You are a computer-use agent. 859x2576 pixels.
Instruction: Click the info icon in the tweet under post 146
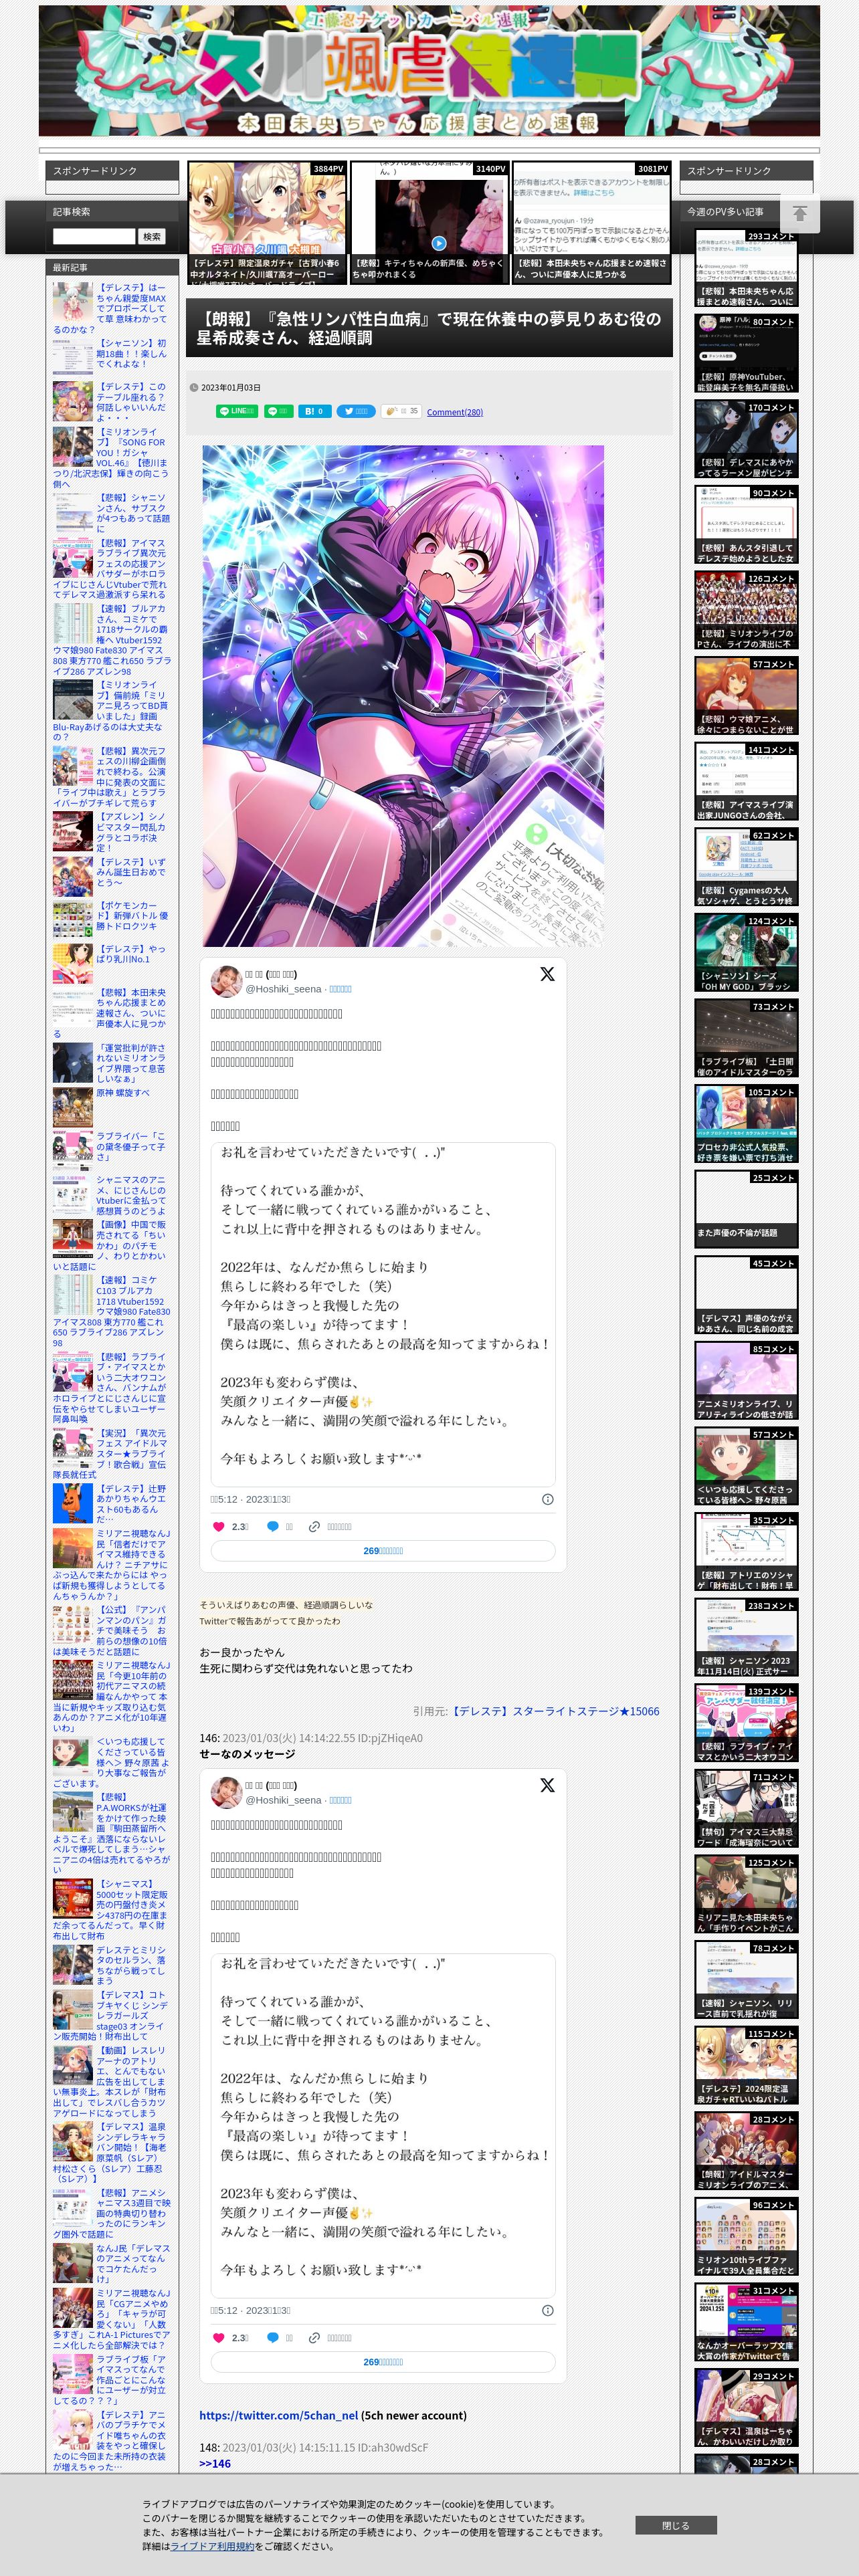547,2310
